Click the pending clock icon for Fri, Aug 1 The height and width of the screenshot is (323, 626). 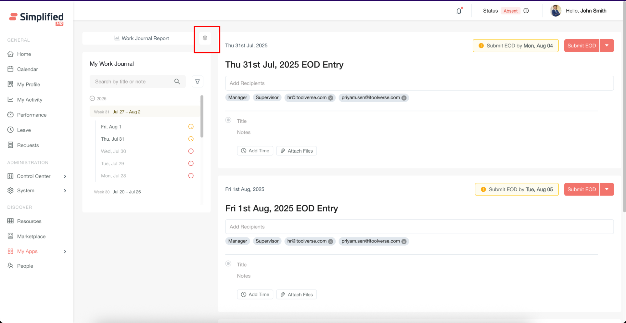(191, 127)
